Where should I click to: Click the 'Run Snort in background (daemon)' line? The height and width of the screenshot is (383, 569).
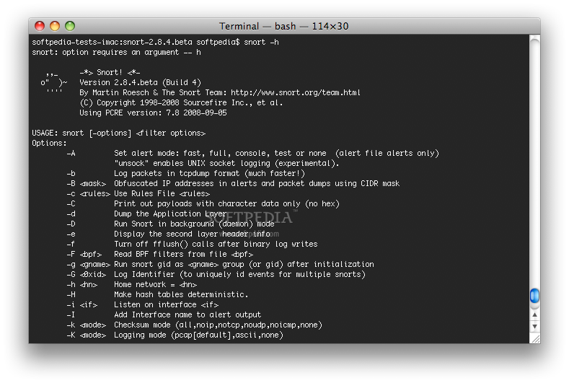pos(194,224)
